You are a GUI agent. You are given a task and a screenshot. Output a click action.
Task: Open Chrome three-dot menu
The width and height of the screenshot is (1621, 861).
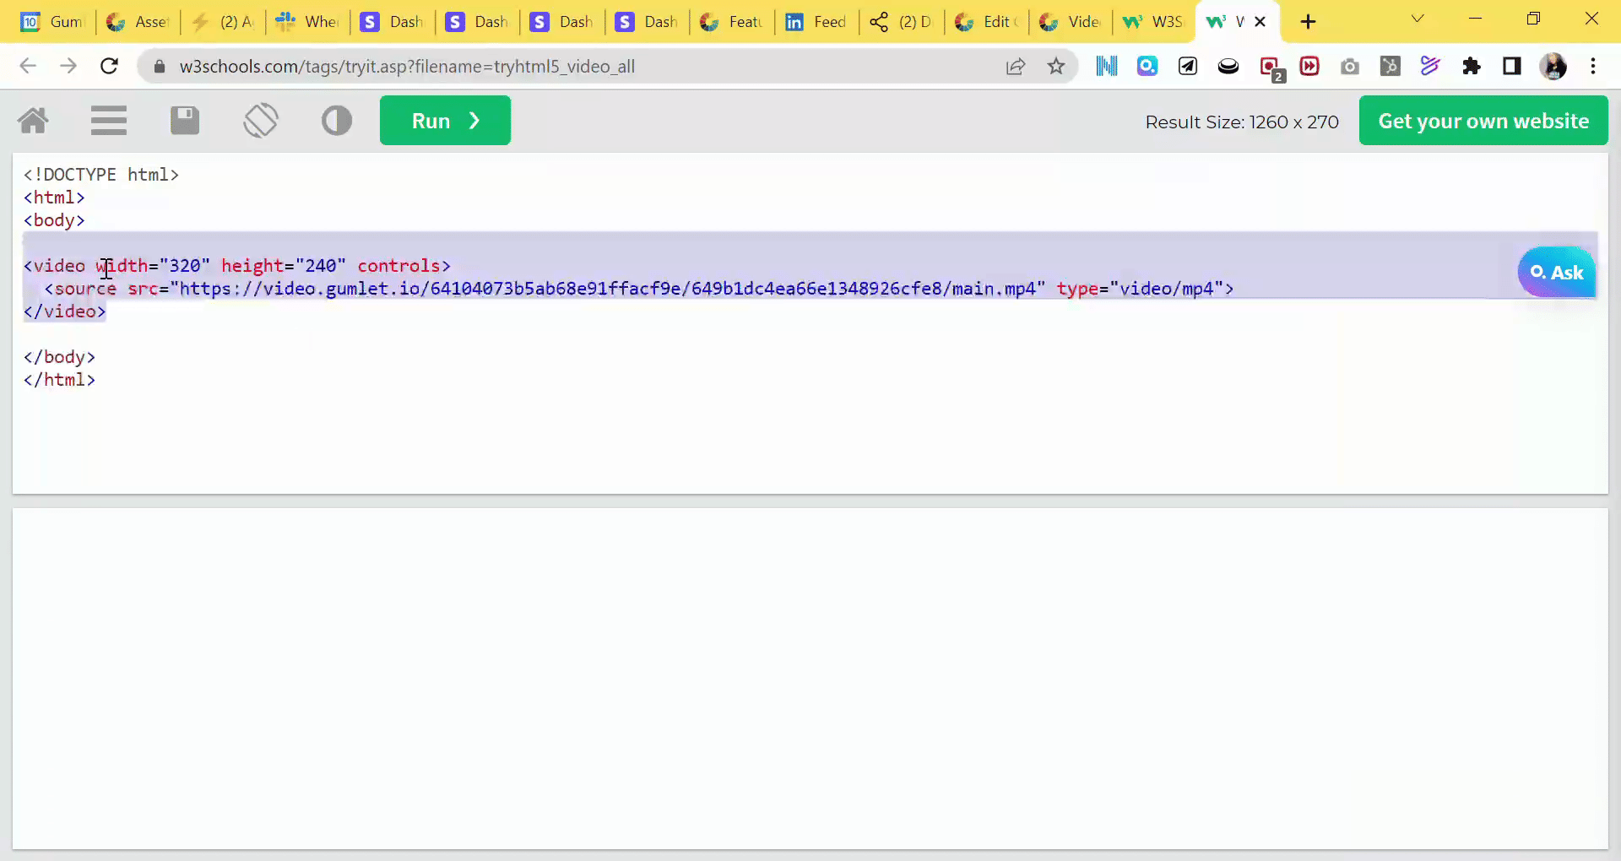point(1592,66)
